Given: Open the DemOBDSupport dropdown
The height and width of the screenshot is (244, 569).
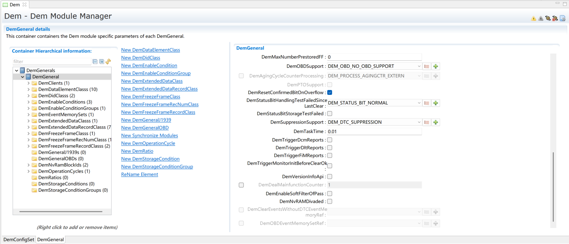Looking at the screenshot, I should coord(374,66).
